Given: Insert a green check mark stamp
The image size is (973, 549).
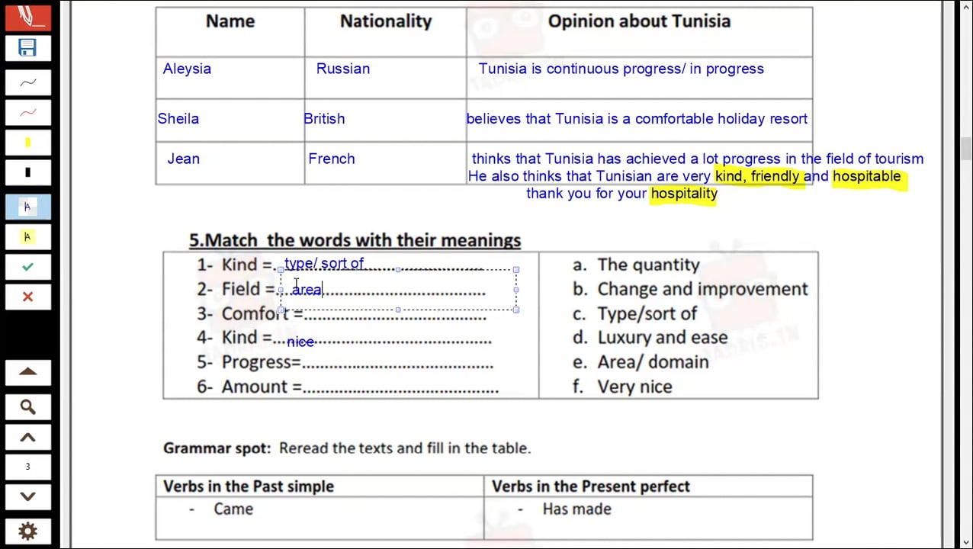Looking at the screenshot, I should click(x=27, y=267).
